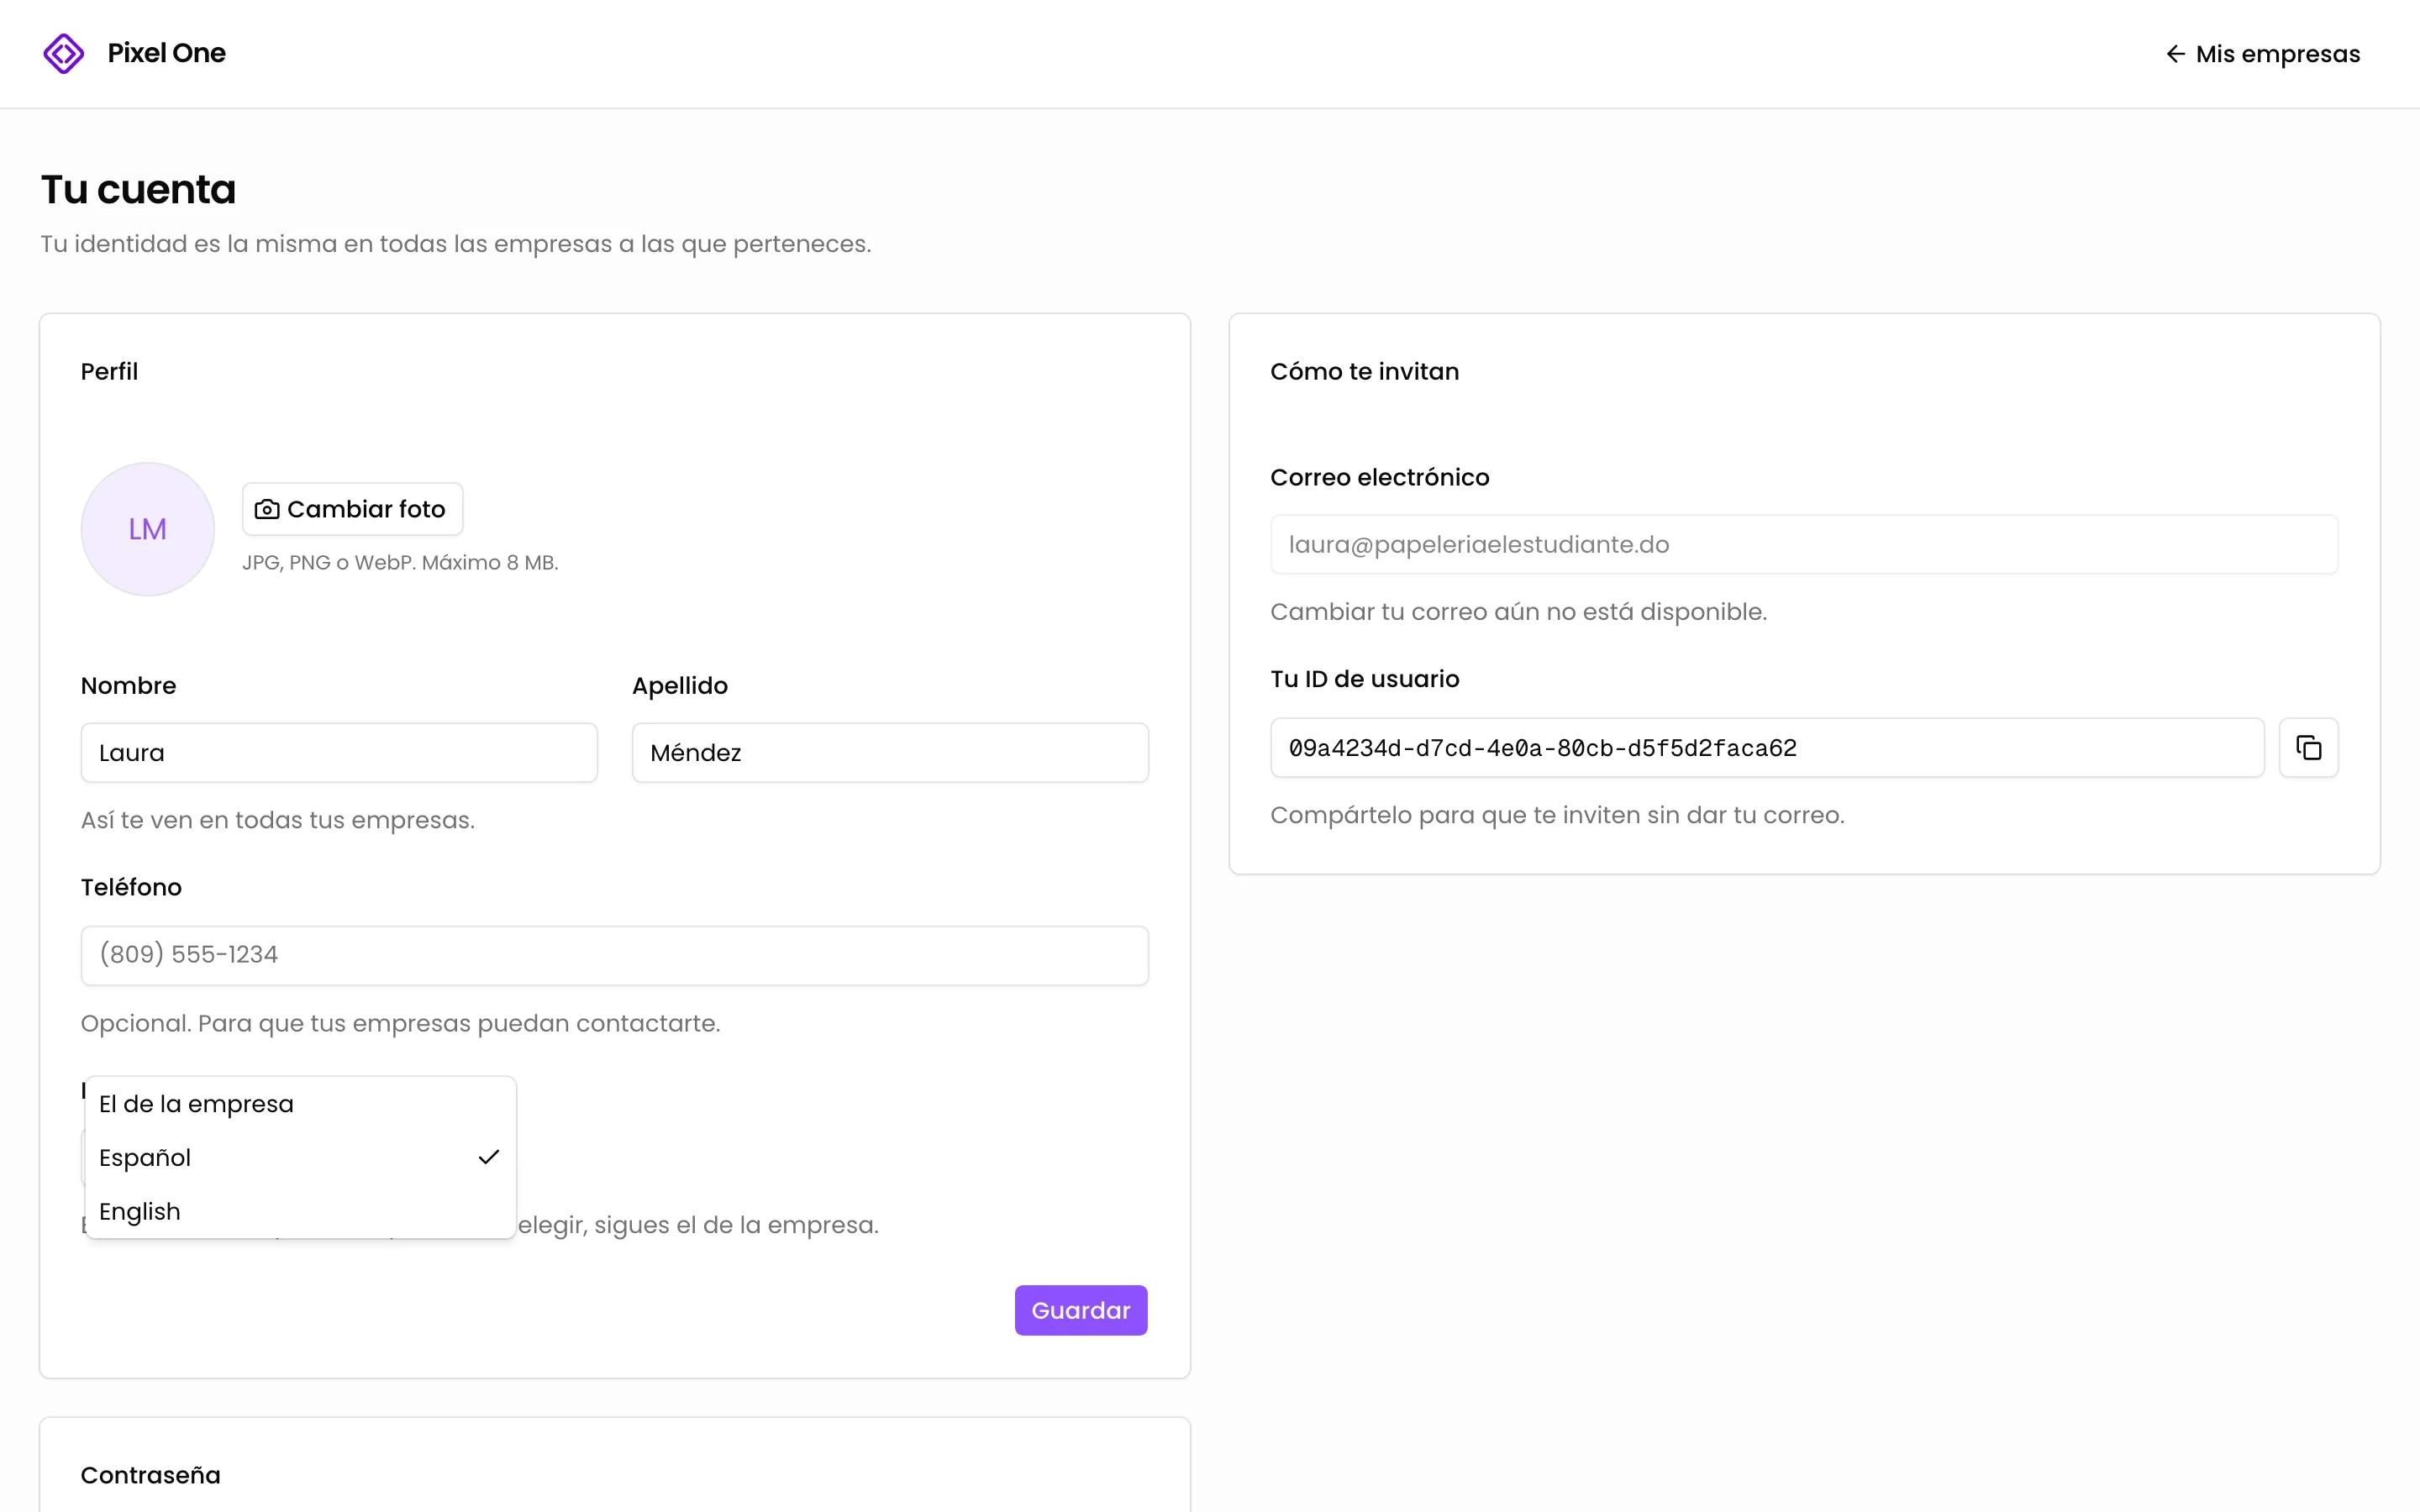Choose Español in the language list

(301, 1157)
